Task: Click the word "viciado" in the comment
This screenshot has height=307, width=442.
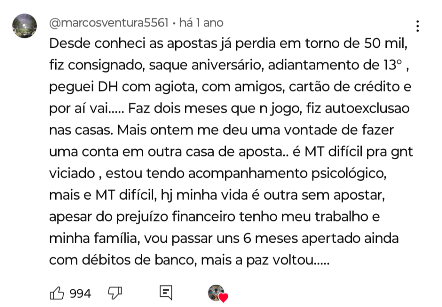Action: (x=72, y=173)
